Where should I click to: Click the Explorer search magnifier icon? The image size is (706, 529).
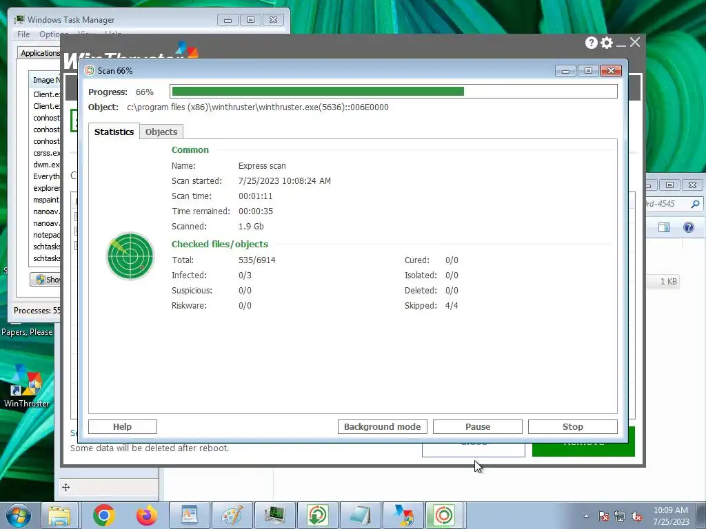pos(695,204)
